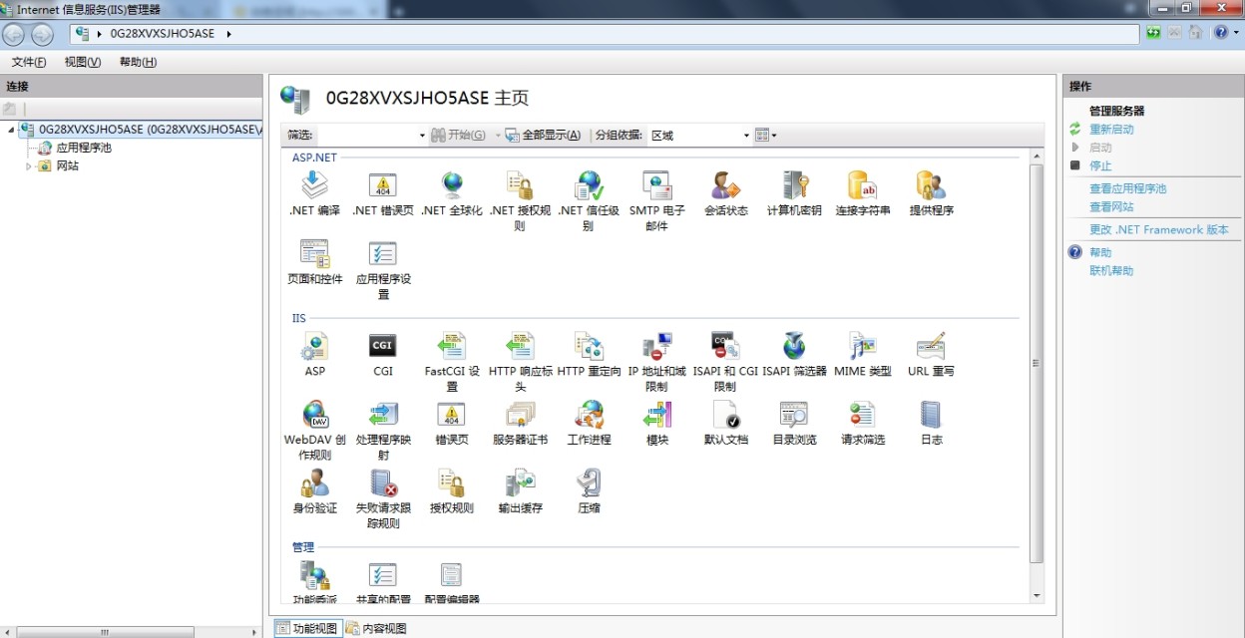Open the 视图 menu
This screenshot has height=638, width=1245.
point(83,62)
